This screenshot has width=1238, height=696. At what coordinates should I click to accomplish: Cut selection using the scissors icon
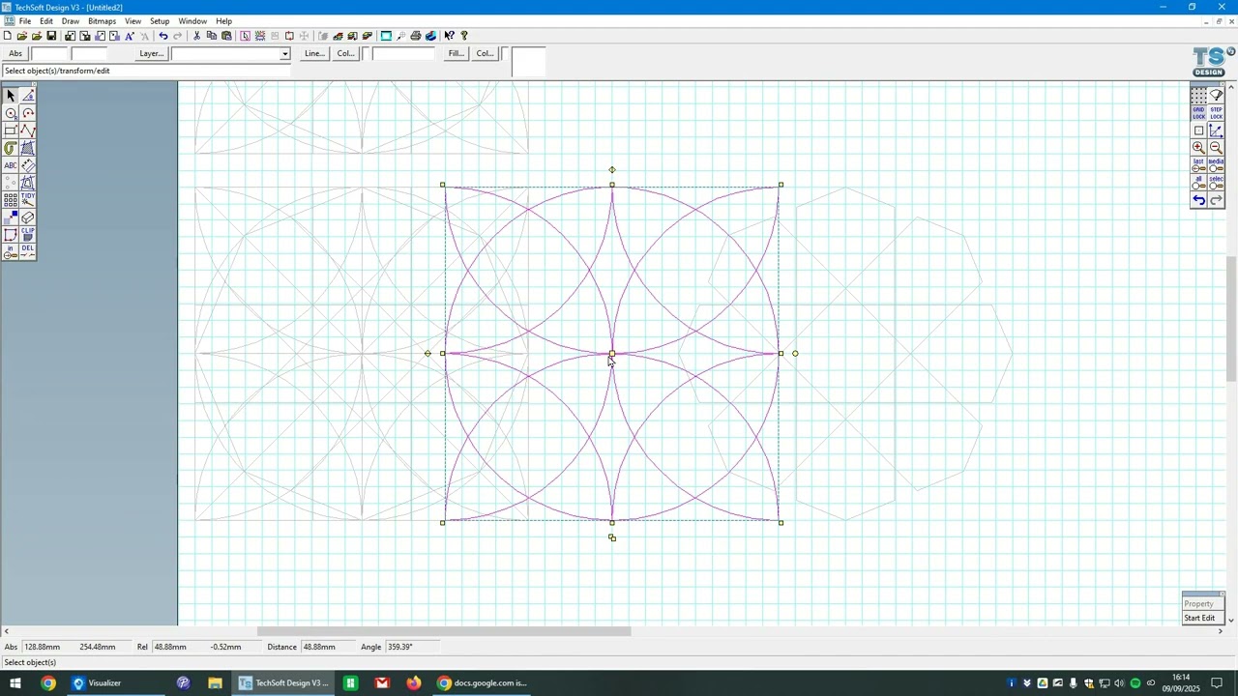196,36
